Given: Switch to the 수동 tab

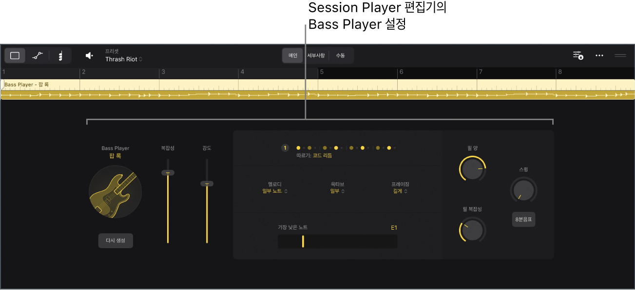Looking at the screenshot, I should pos(341,55).
